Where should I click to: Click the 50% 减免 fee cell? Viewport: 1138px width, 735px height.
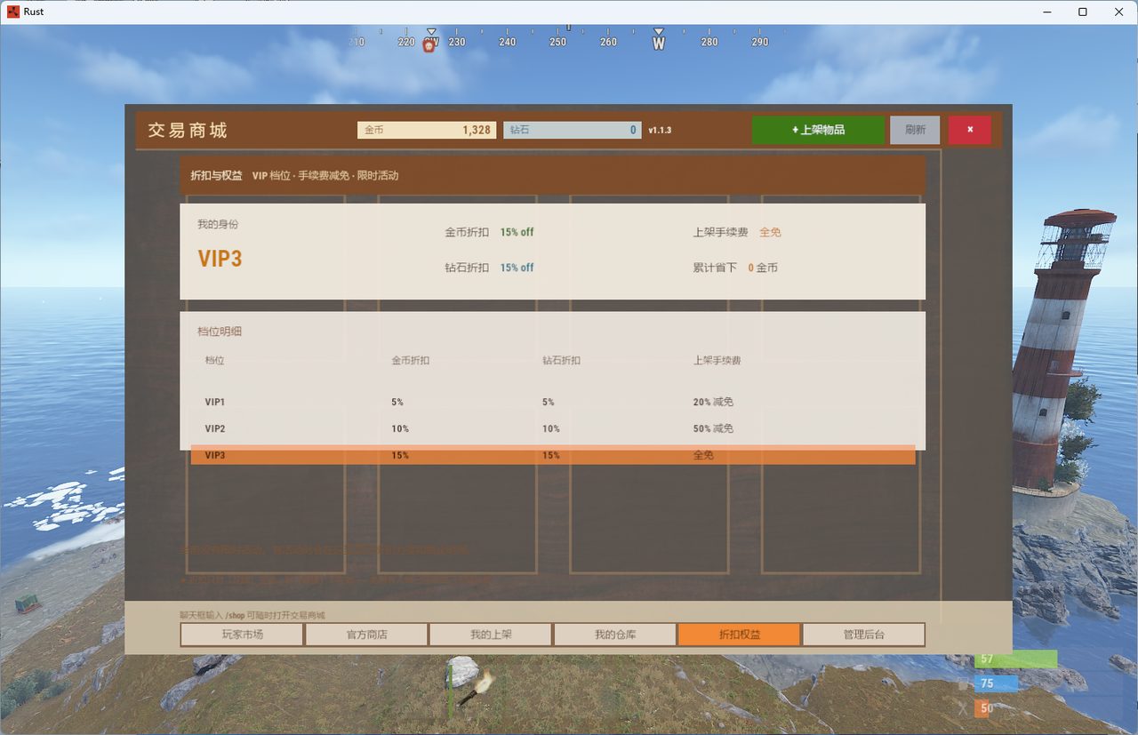pyautogui.click(x=713, y=429)
